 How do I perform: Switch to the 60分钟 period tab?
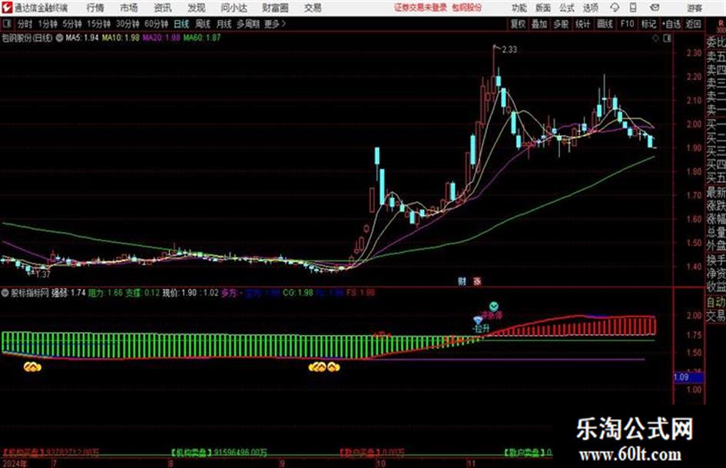pos(156,24)
